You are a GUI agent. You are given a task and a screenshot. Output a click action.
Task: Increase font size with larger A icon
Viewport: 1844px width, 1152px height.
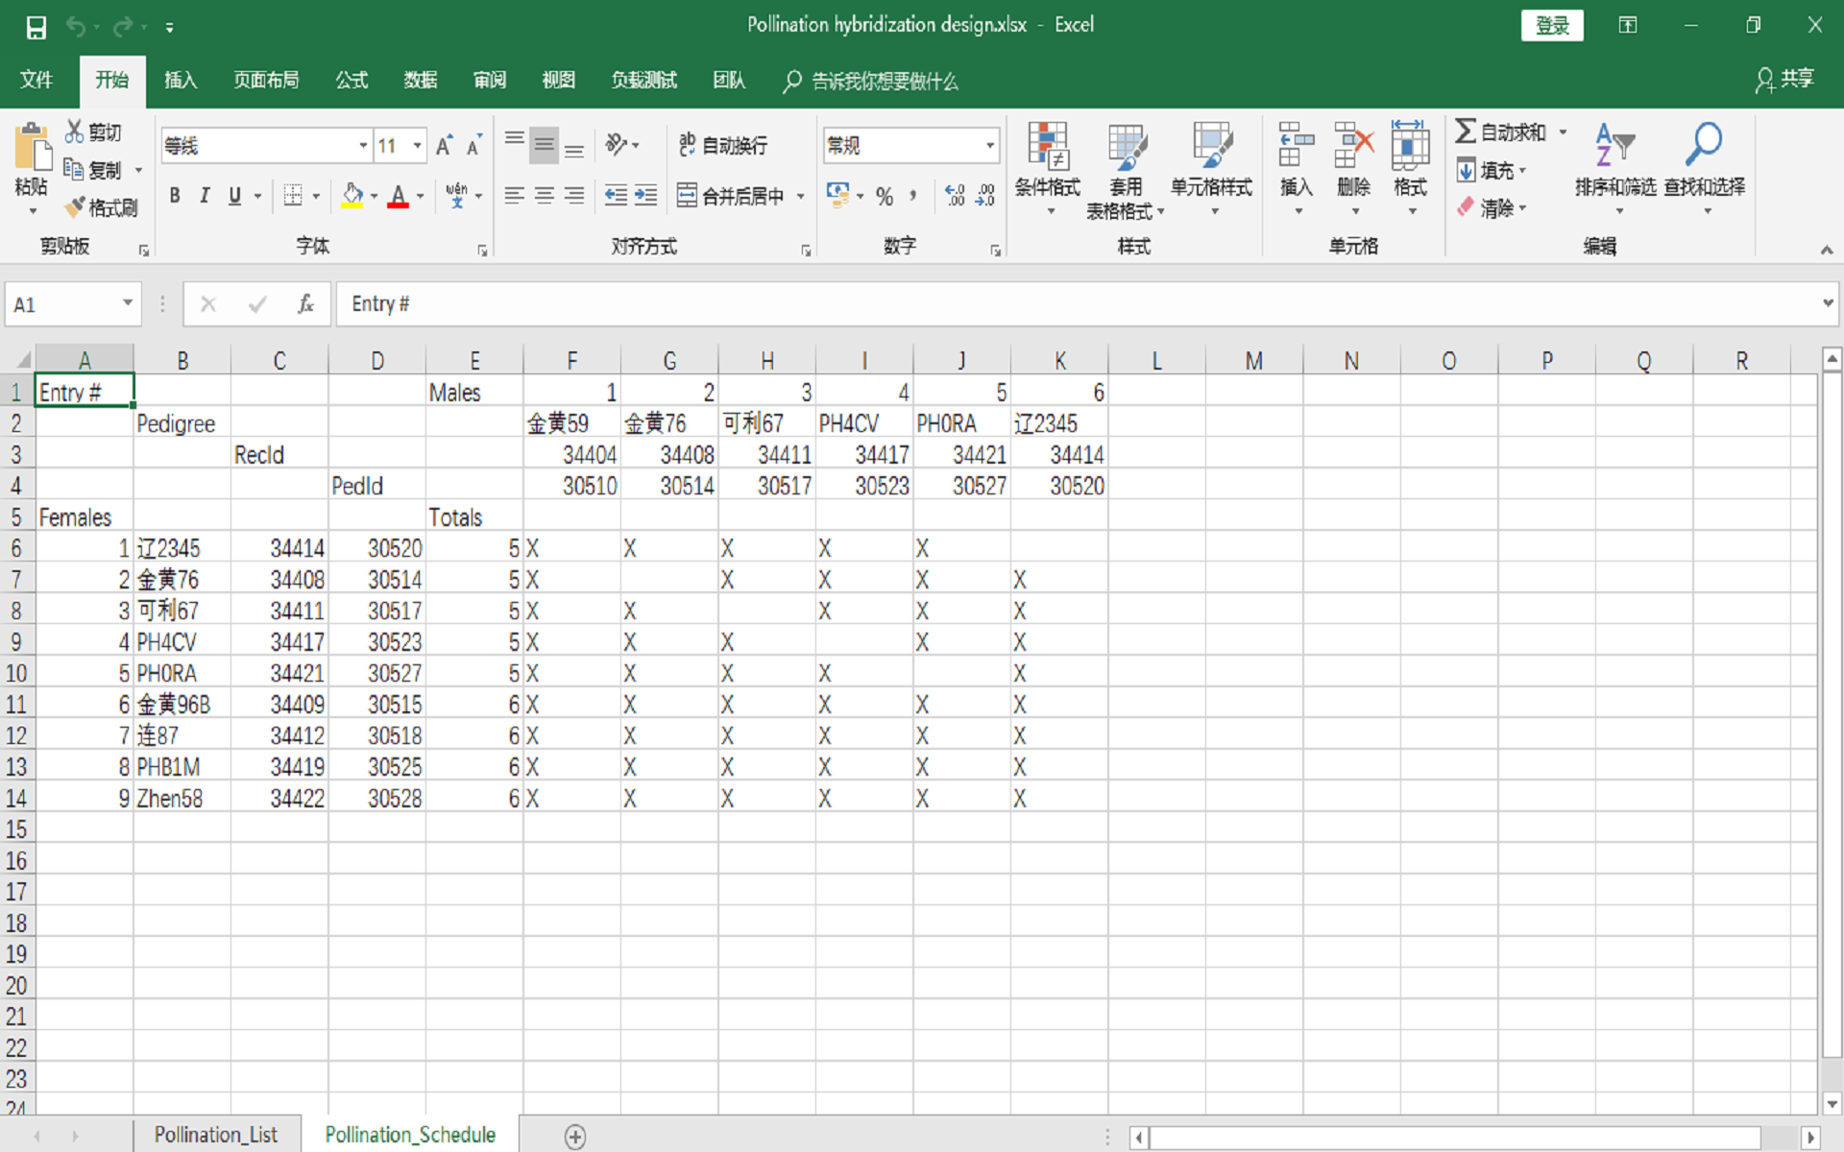444,145
